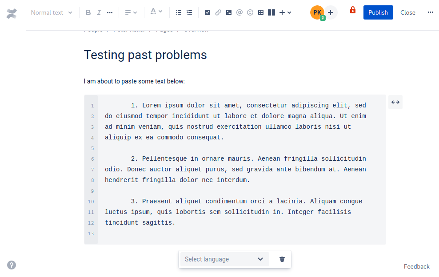Open the emoji picker
This screenshot has height=277, width=439.
click(250, 12)
